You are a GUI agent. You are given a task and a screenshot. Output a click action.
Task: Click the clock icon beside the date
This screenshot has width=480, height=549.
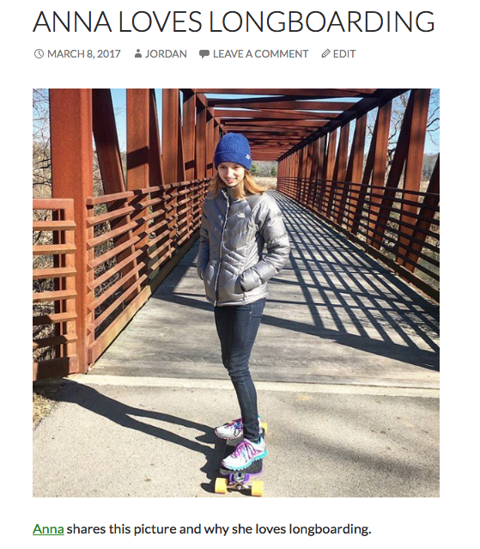coord(39,54)
